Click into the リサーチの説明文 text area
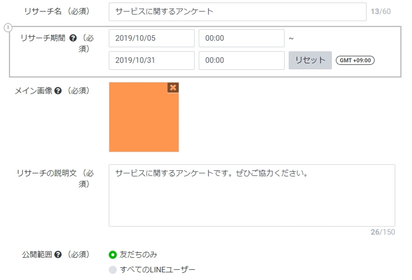 252,195
